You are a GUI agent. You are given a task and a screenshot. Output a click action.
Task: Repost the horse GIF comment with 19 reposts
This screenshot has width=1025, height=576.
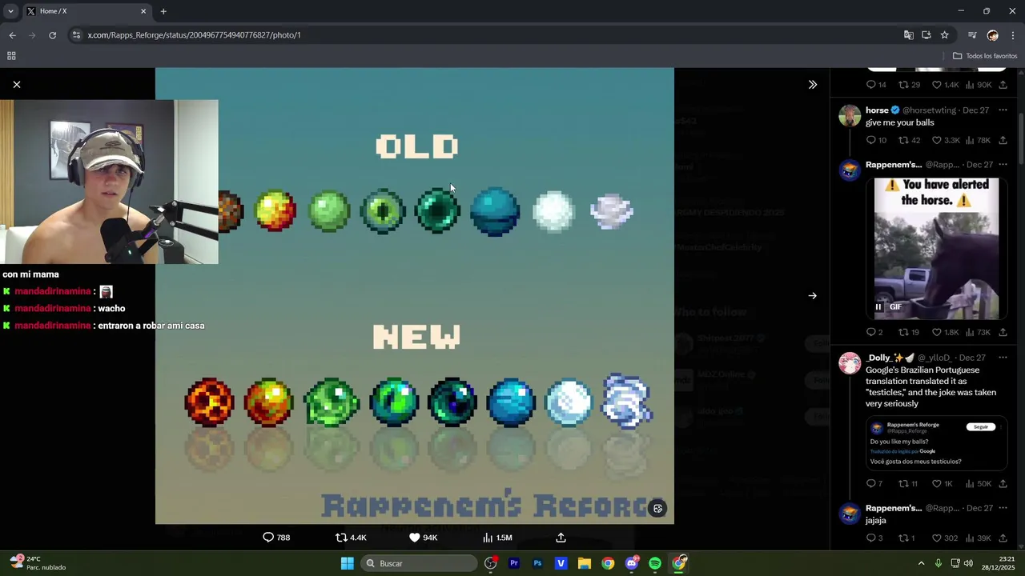(909, 332)
